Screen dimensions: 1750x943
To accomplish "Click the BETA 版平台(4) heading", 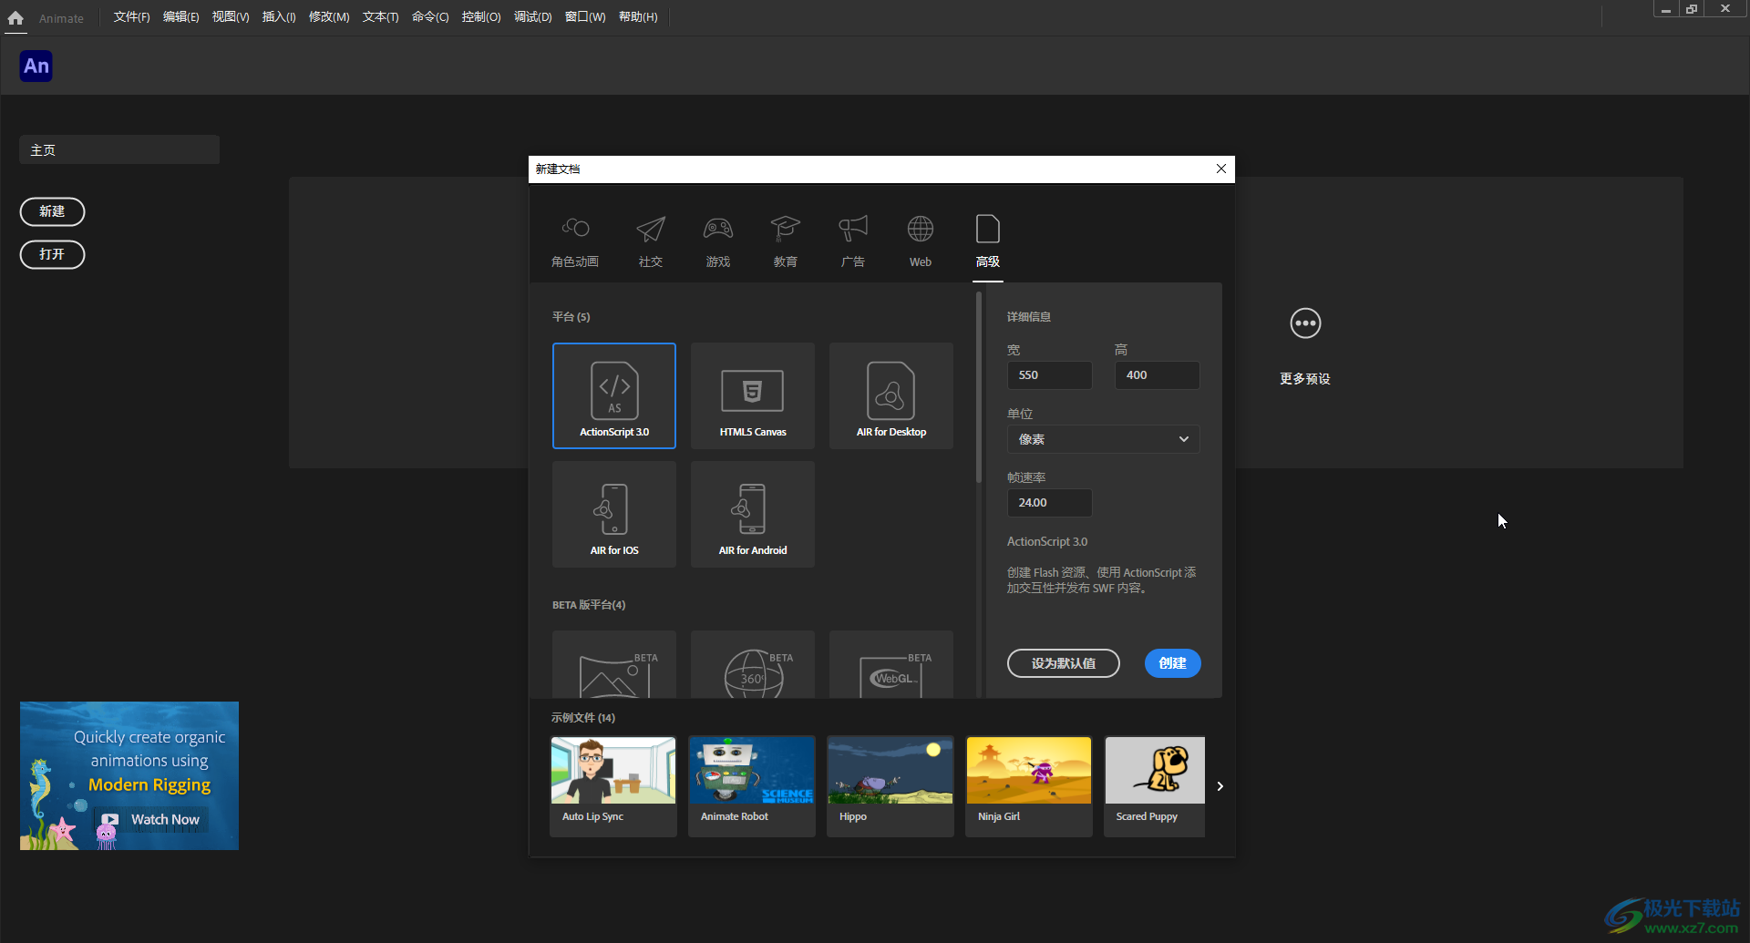I will pyautogui.click(x=589, y=605).
